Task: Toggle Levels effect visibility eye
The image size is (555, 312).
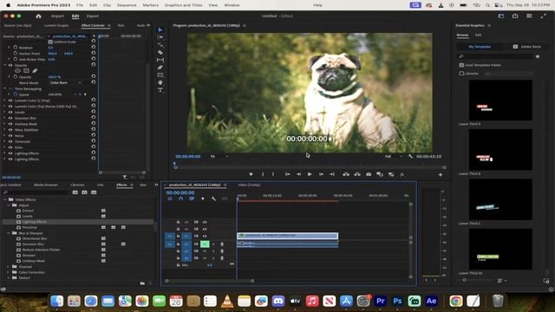Action: click(10, 112)
